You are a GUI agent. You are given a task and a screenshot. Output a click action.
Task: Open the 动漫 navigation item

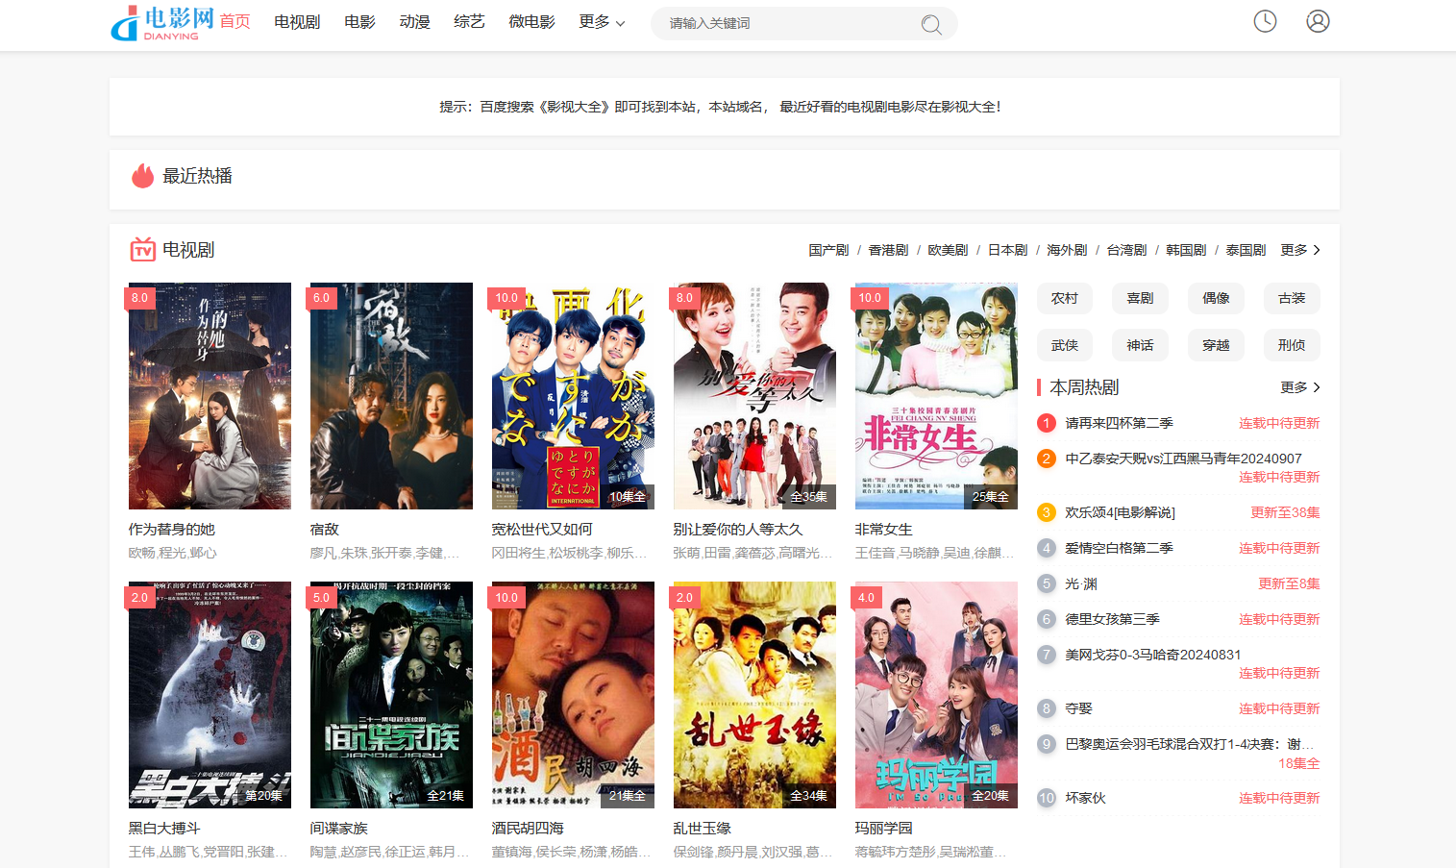tap(414, 22)
